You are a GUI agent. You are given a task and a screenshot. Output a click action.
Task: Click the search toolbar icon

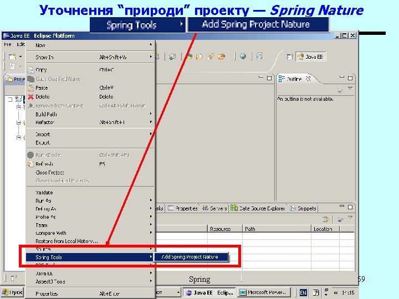coord(210,56)
